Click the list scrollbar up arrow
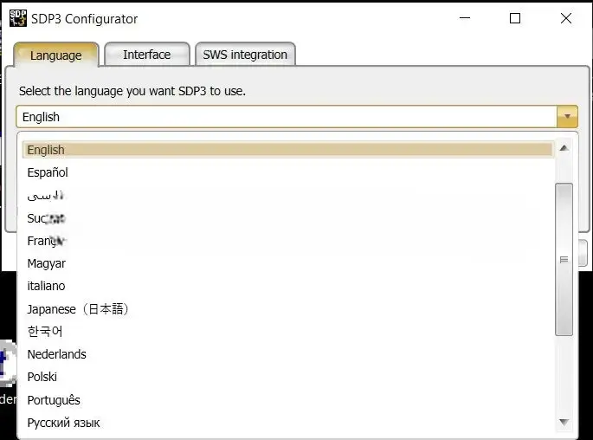The height and width of the screenshot is (440, 593). (x=564, y=148)
